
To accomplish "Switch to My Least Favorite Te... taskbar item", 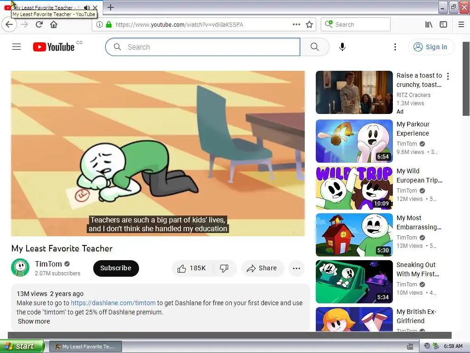I will (x=85, y=347).
